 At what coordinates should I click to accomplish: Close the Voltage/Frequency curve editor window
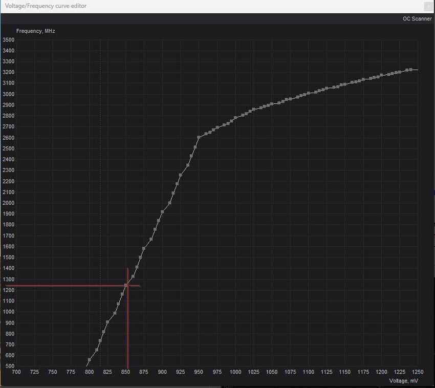click(428, 6)
